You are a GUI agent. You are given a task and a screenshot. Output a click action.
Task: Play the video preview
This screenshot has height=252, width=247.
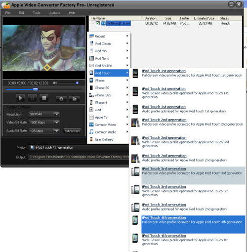(x=20, y=98)
